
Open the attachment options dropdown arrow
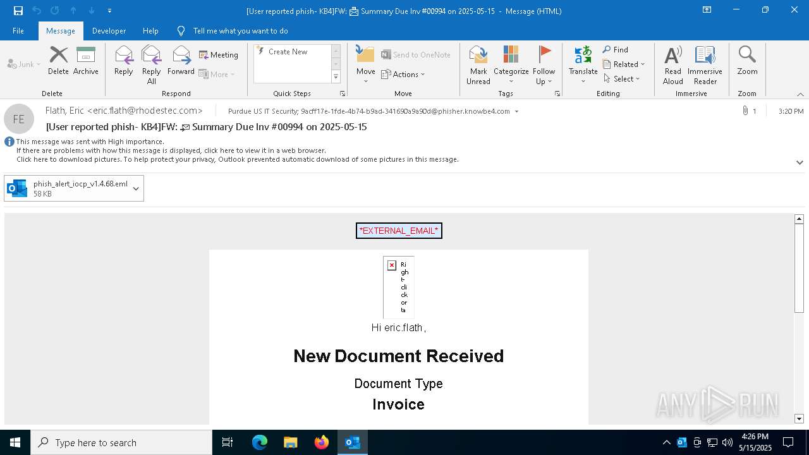click(x=136, y=188)
